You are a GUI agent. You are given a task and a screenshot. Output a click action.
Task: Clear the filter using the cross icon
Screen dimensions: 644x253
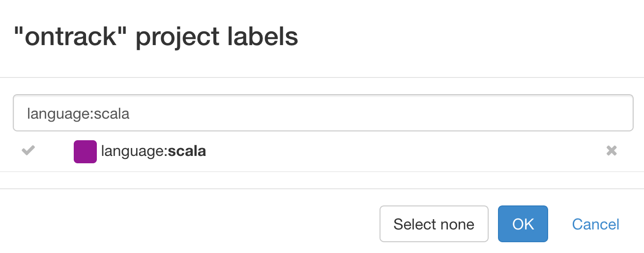pyautogui.click(x=611, y=151)
